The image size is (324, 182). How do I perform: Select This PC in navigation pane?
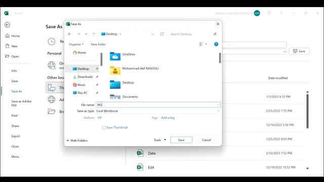[80, 93]
